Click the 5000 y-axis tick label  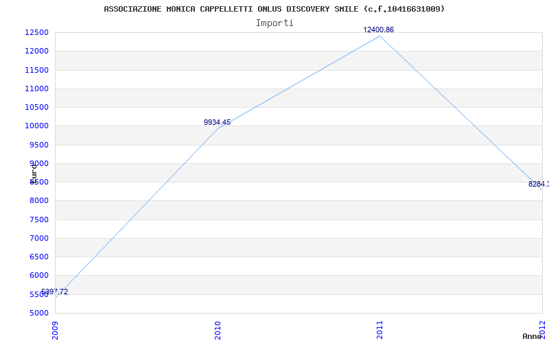click(x=39, y=313)
